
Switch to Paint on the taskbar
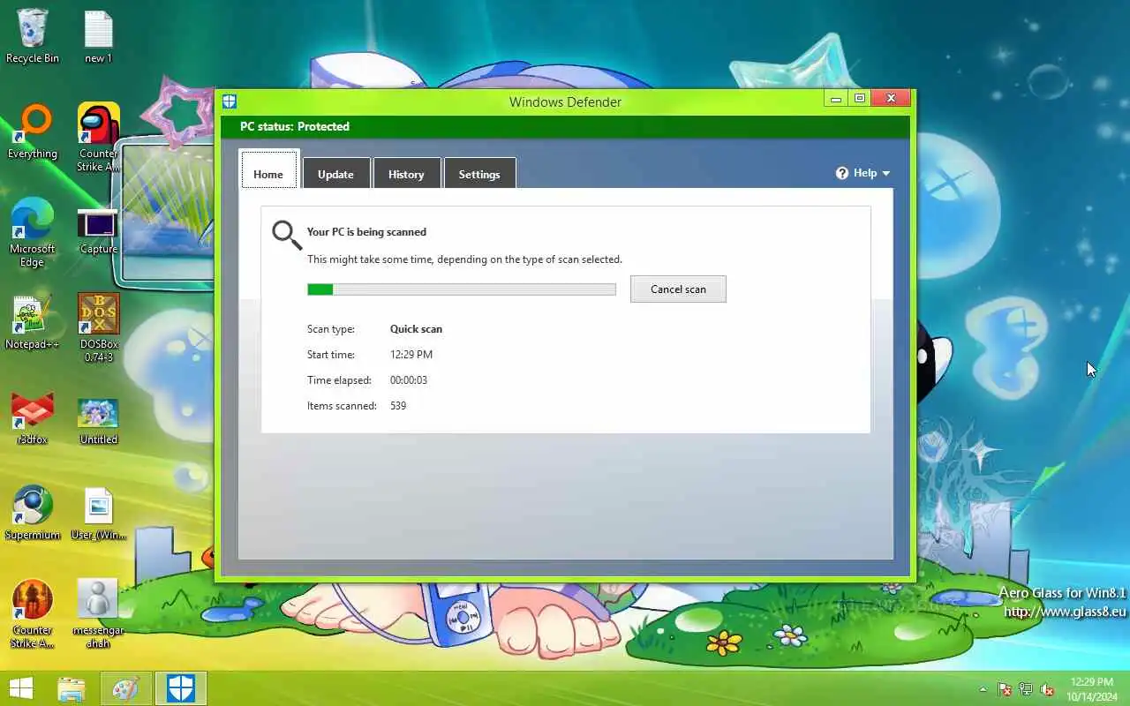click(125, 688)
